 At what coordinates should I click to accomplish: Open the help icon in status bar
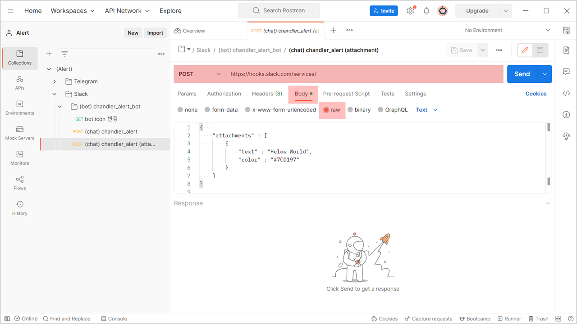[x=571, y=319]
